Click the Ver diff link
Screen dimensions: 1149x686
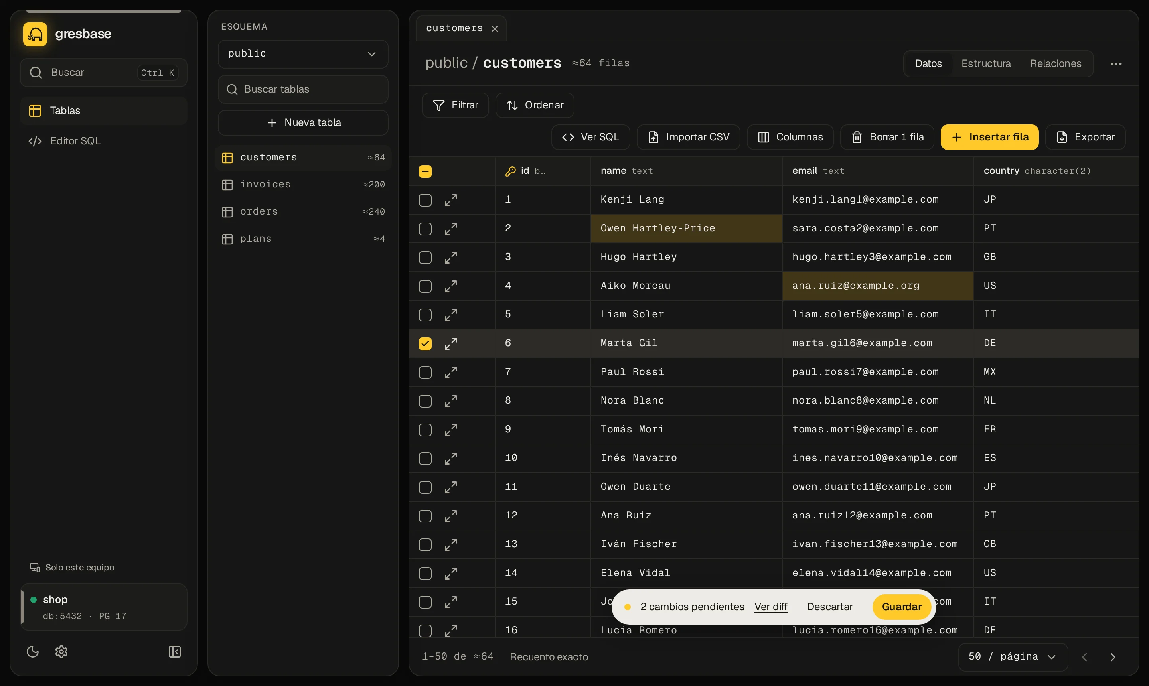[x=771, y=607]
